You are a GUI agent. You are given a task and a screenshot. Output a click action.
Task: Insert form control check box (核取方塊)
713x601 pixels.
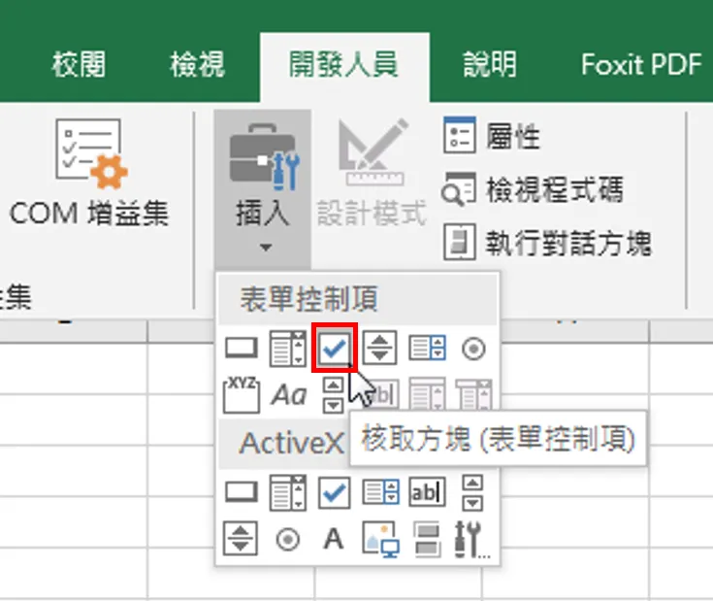[335, 349]
